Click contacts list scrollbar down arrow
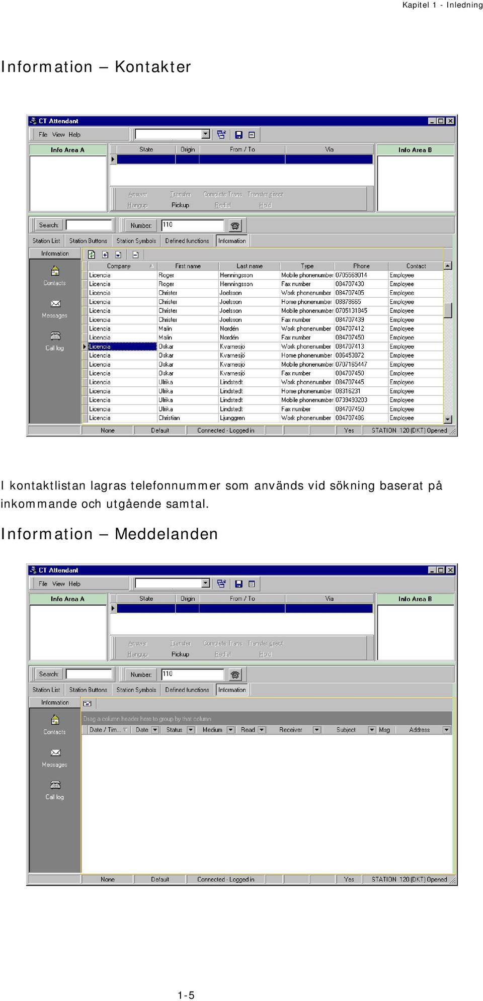Image resolution: width=483 pixels, height=1001 pixels. point(448,419)
